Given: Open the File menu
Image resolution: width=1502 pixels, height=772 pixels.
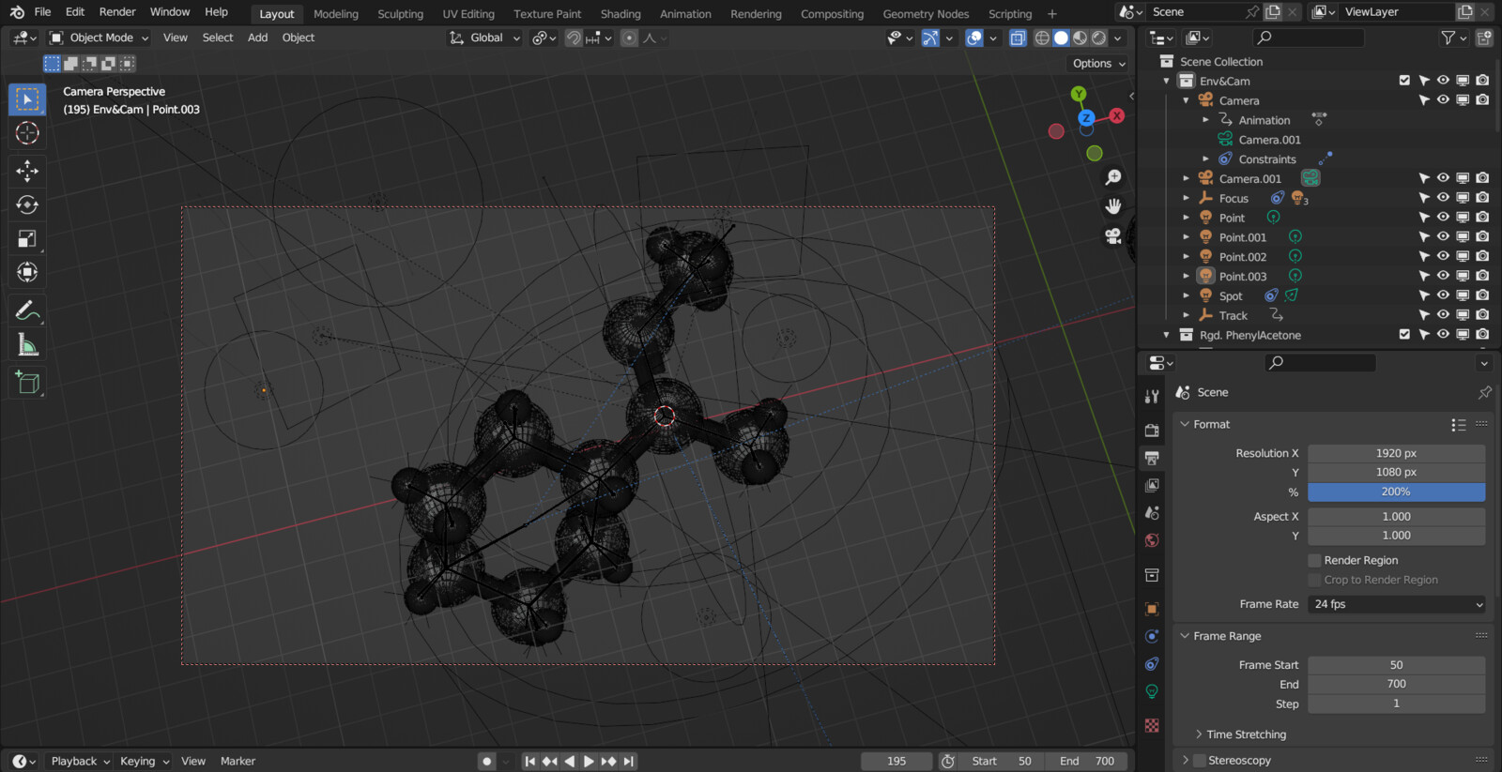Looking at the screenshot, I should point(42,12).
